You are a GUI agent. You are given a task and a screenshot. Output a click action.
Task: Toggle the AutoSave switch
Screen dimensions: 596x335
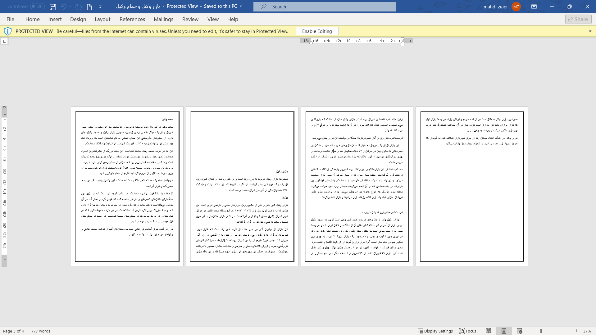37,6
